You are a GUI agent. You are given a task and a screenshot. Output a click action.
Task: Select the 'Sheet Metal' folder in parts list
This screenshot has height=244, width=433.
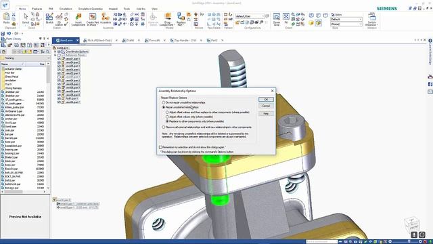pyautogui.click(x=12, y=77)
